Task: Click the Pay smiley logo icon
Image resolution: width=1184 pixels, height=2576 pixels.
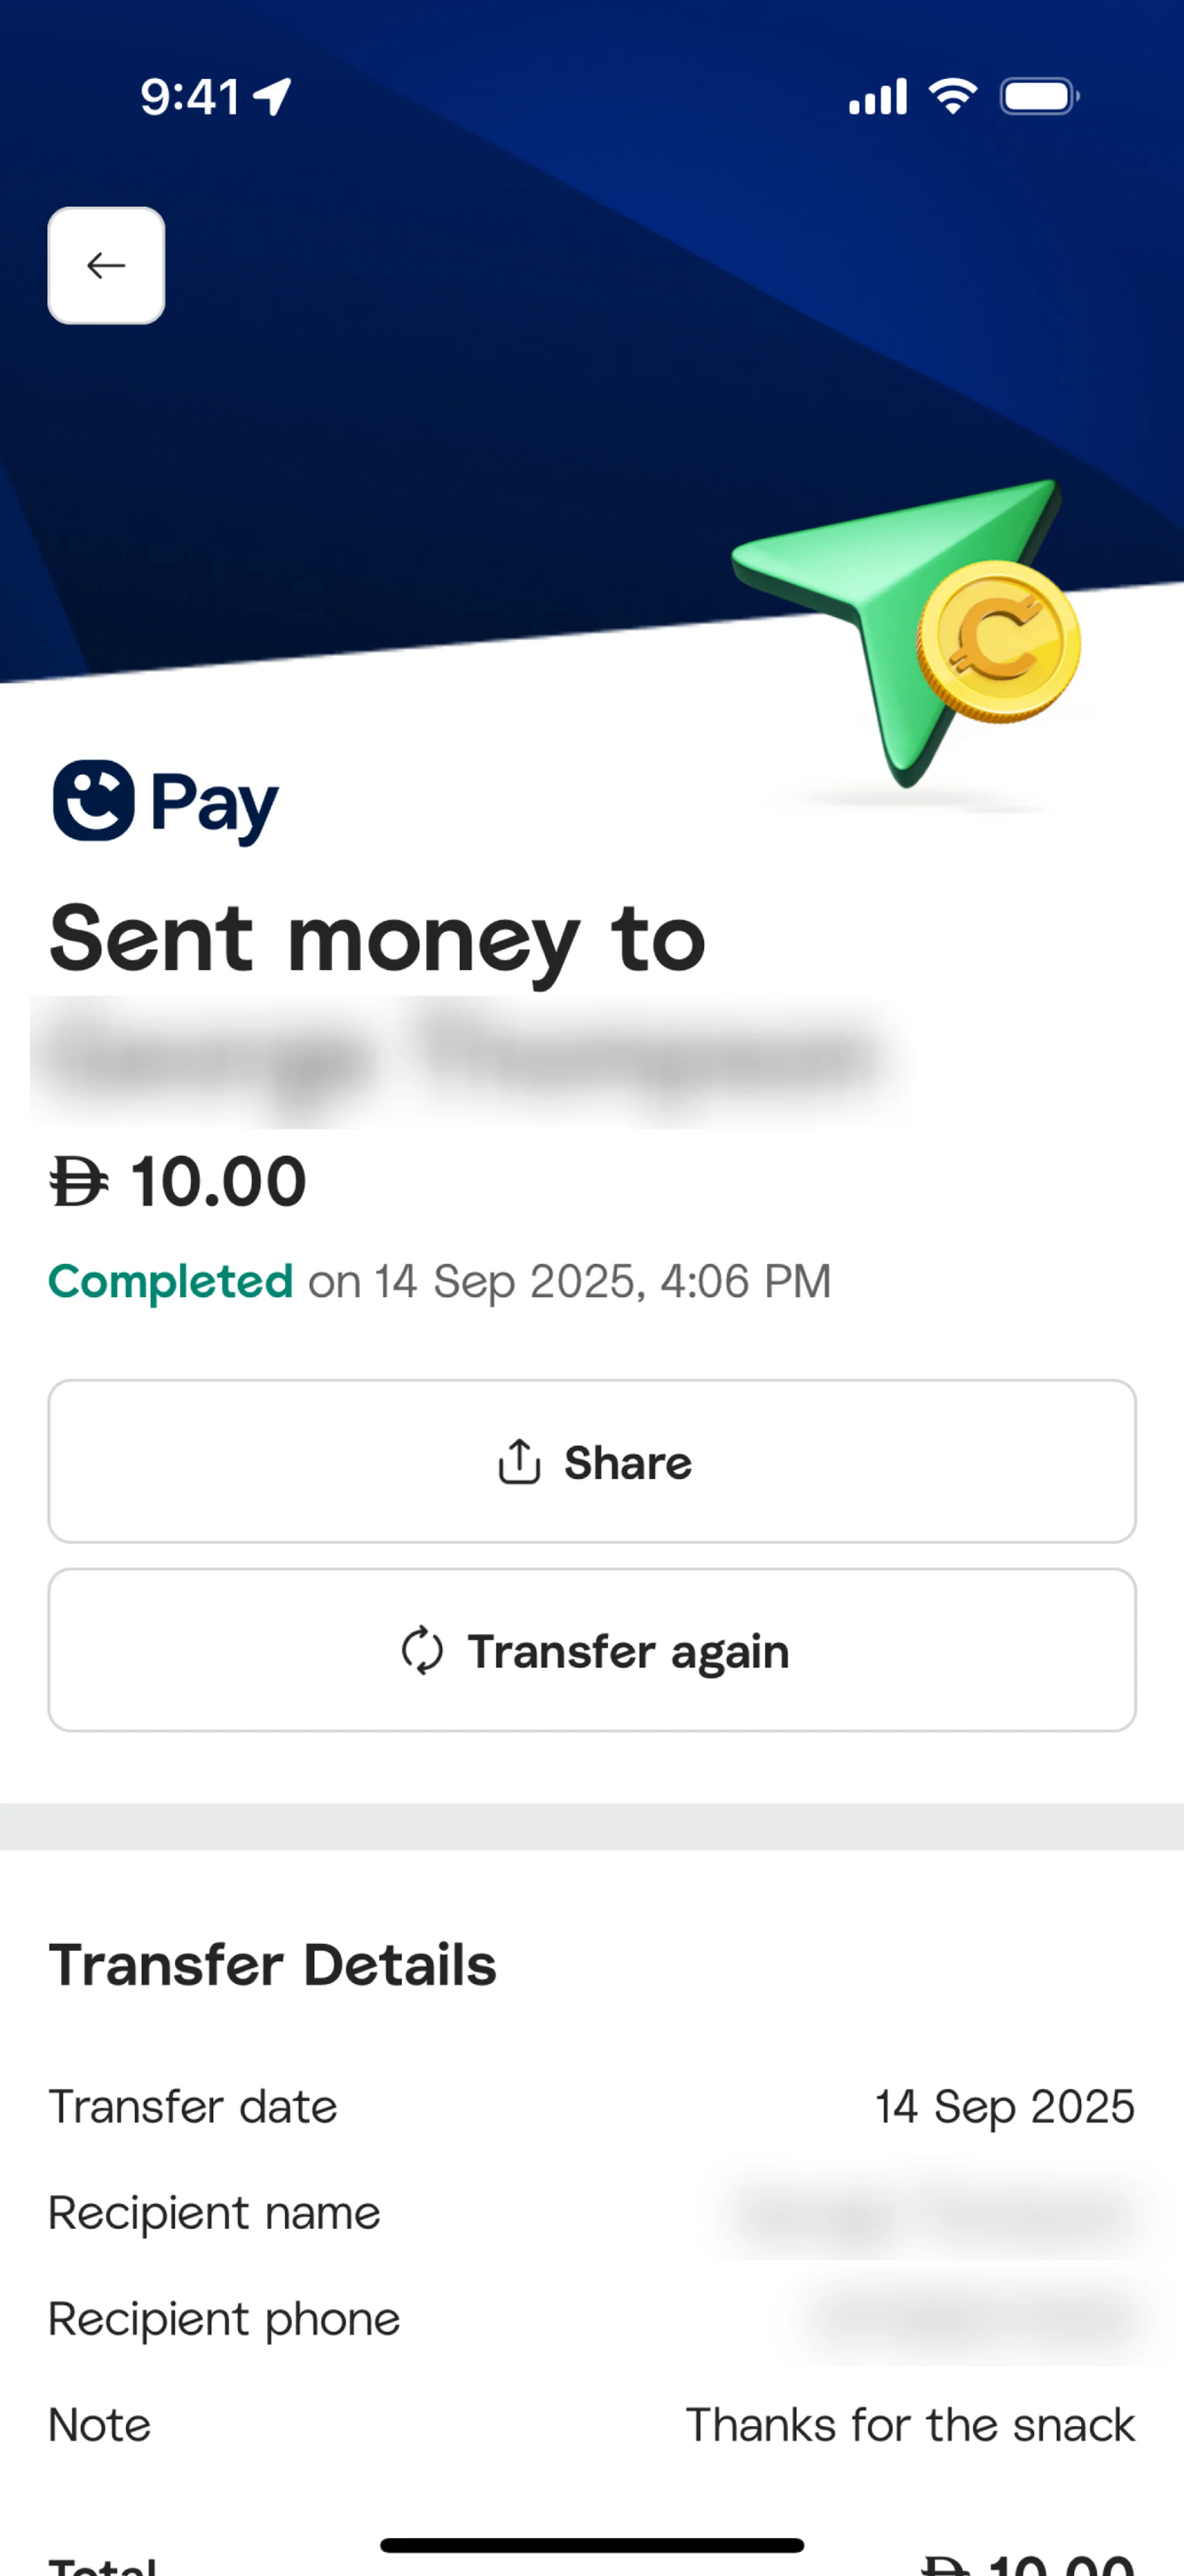Action: click(x=94, y=800)
